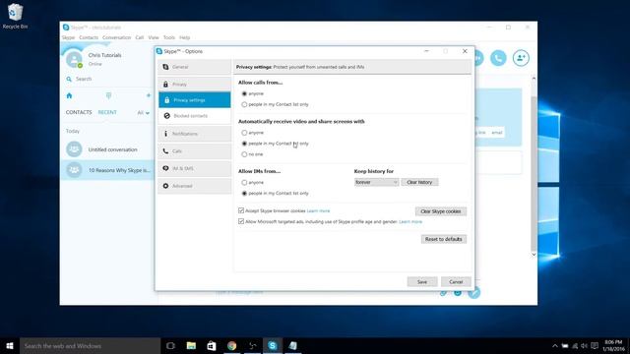Image resolution: width=630 pixels, height=354 pixels.
Task: Start a voice call with the phone button
Action: [x=498, y=58]
